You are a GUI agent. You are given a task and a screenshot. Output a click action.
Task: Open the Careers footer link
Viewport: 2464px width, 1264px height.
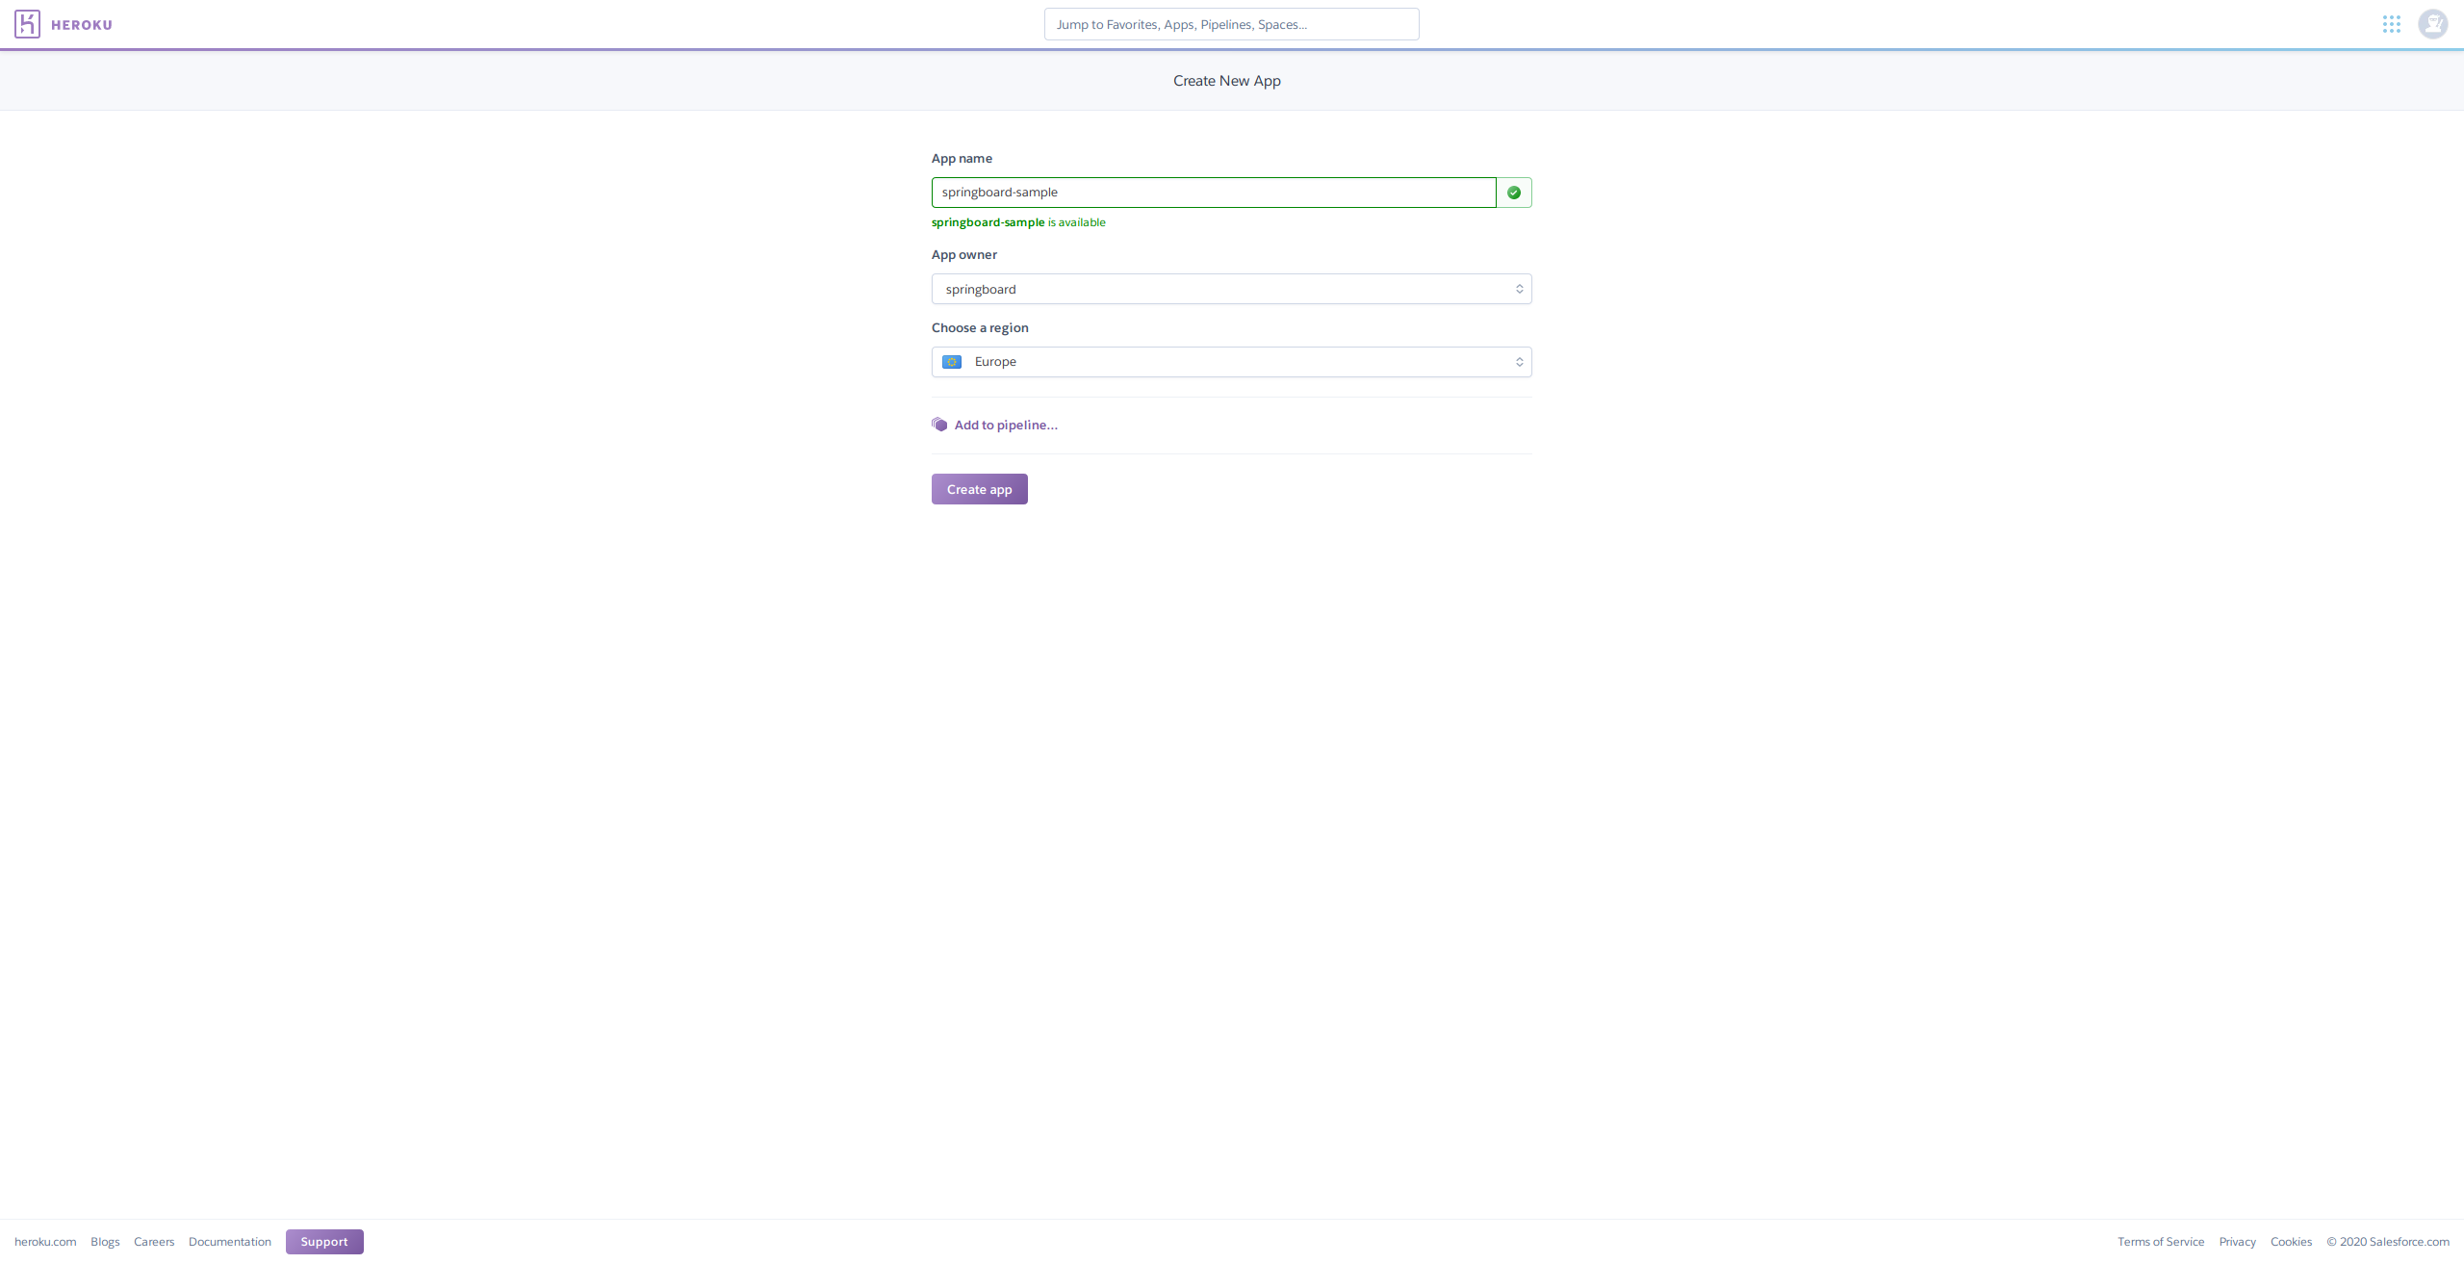(154, 1242)
